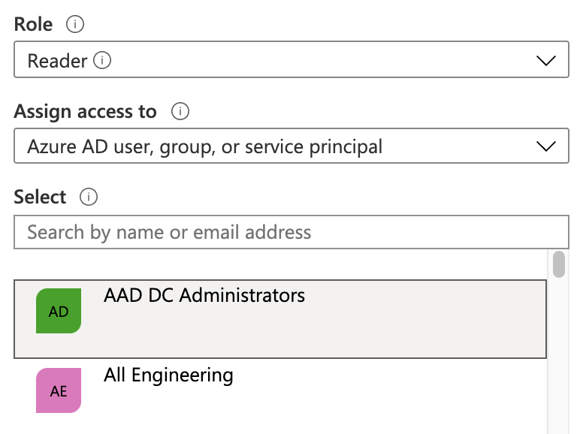Screen dimensions: 580x434
Task: Click the scrollbar track below the thumb
Action: tap(559, 353)
